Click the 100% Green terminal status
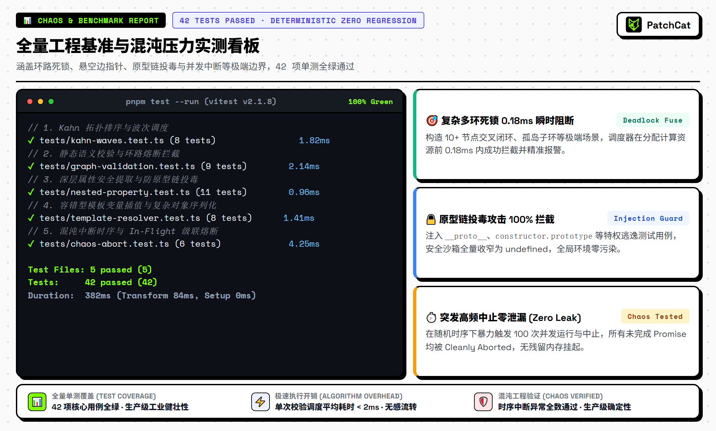This screenshot has width=716, height=431. click(x=370, y=102)
